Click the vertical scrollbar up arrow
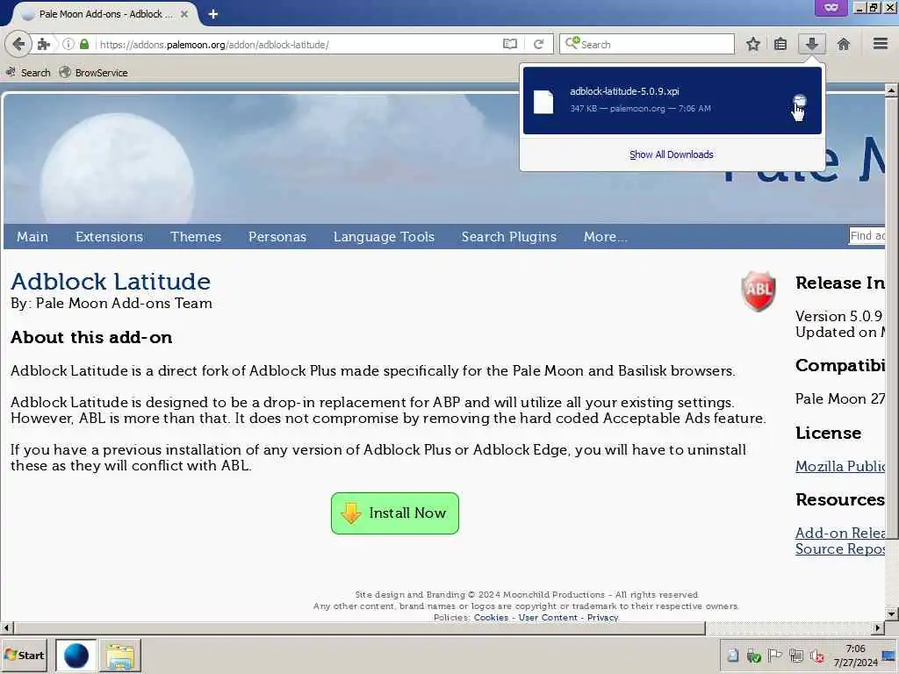This screenshot has height=674, width=899. pyautogui.click(x=891, y=90)
